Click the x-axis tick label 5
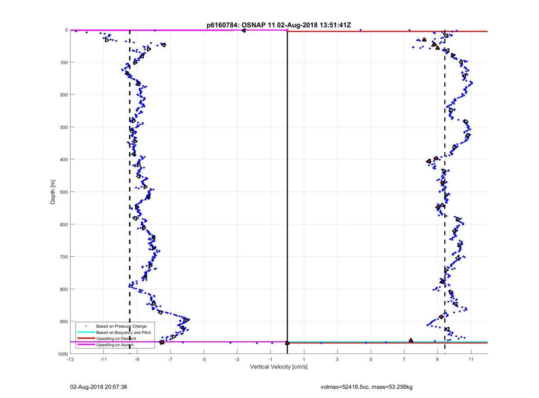Screen dimensions: 539x398 [371, 359]
